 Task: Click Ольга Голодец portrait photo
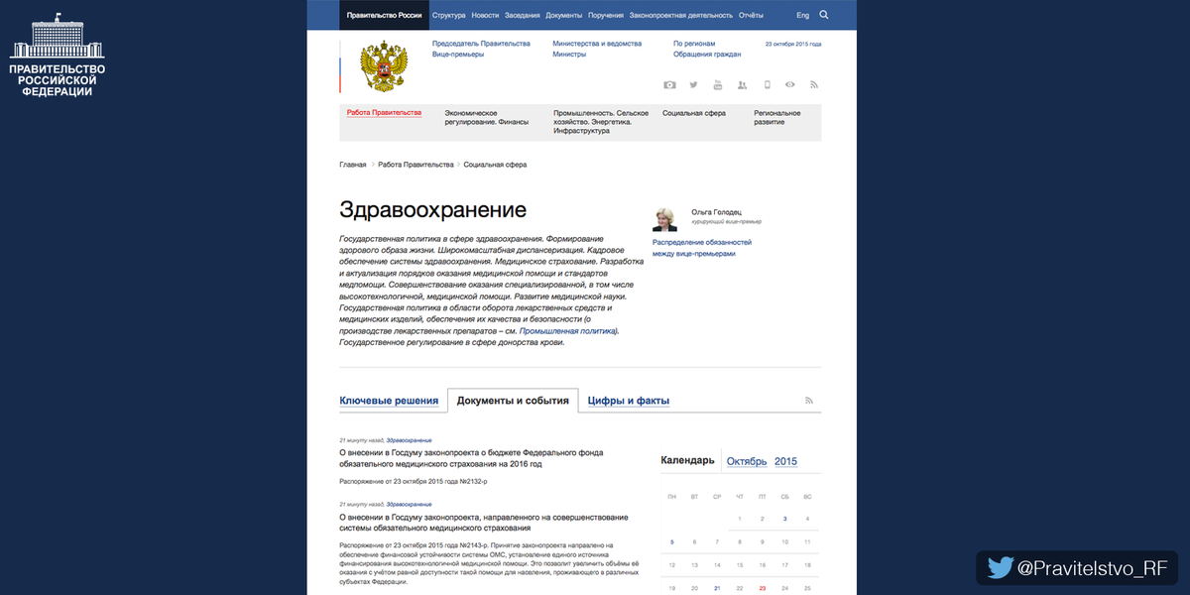click(x=665, y=217)
